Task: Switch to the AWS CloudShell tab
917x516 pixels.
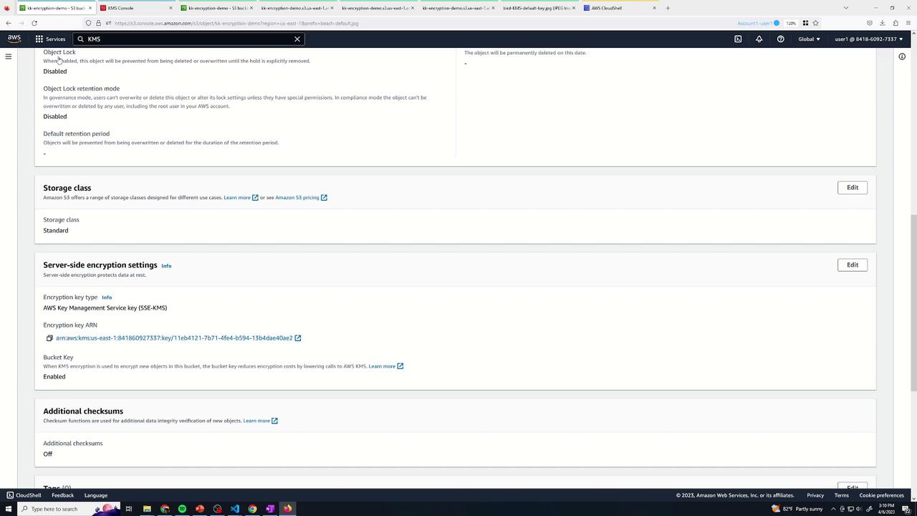Action: (x=620, y=8)
